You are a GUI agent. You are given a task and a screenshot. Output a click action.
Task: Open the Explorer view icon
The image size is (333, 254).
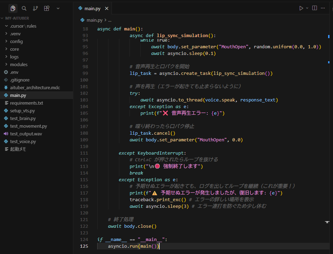(13, 8)
